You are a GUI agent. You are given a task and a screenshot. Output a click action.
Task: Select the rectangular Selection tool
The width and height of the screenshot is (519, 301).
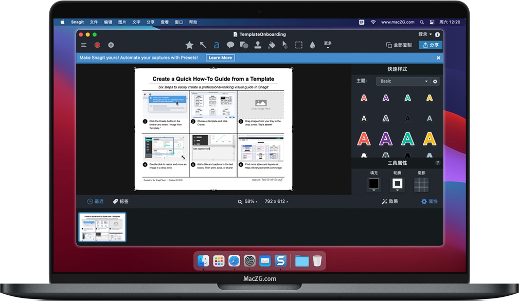pos(299,45)
